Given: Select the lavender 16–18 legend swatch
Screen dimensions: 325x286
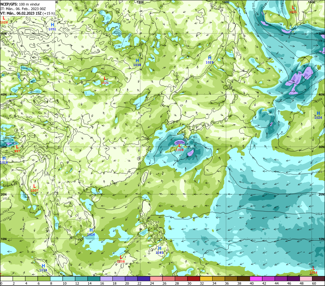Looking at the screenshot, I should coord(106,279).
